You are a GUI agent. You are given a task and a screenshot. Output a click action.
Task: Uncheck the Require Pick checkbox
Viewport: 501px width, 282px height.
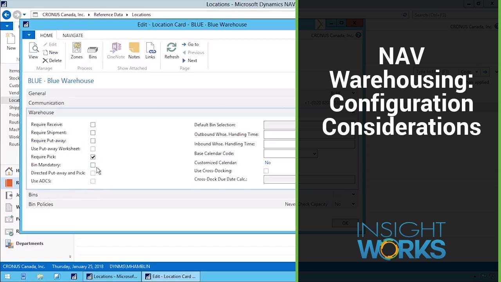[93, 157]
